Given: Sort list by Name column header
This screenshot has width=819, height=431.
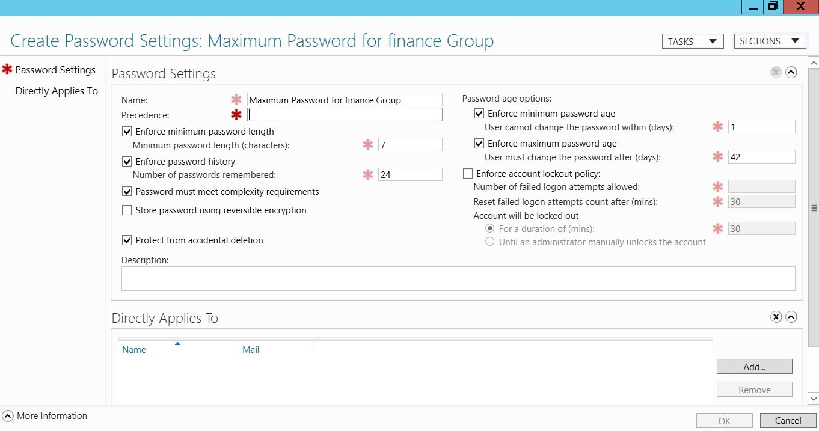Looking at the screenshot, I should 134,350.
